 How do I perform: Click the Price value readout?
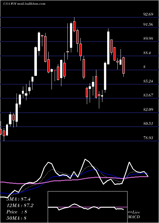(x=17, y=212)
